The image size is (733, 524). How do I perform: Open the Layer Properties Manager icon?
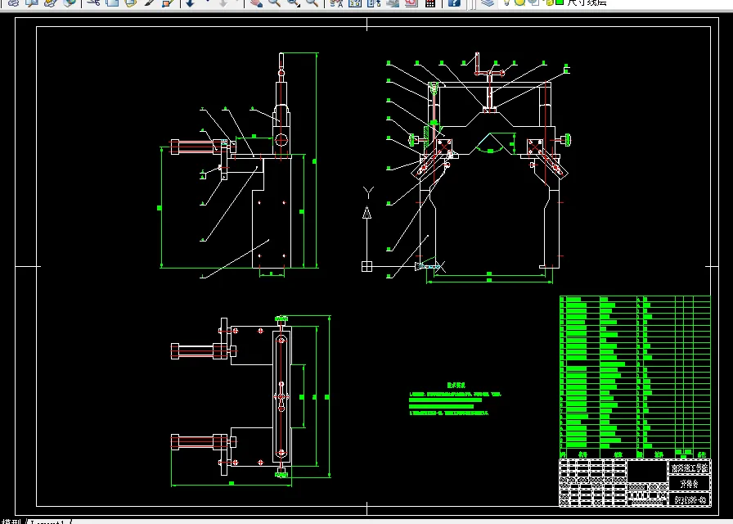[488, 3]
